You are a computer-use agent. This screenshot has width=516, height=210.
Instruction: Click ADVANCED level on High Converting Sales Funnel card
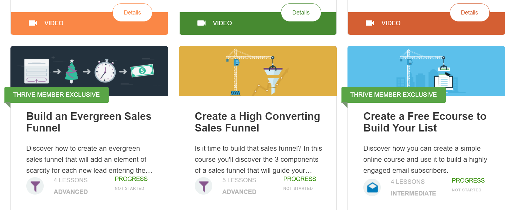click(x=239, y=192)
